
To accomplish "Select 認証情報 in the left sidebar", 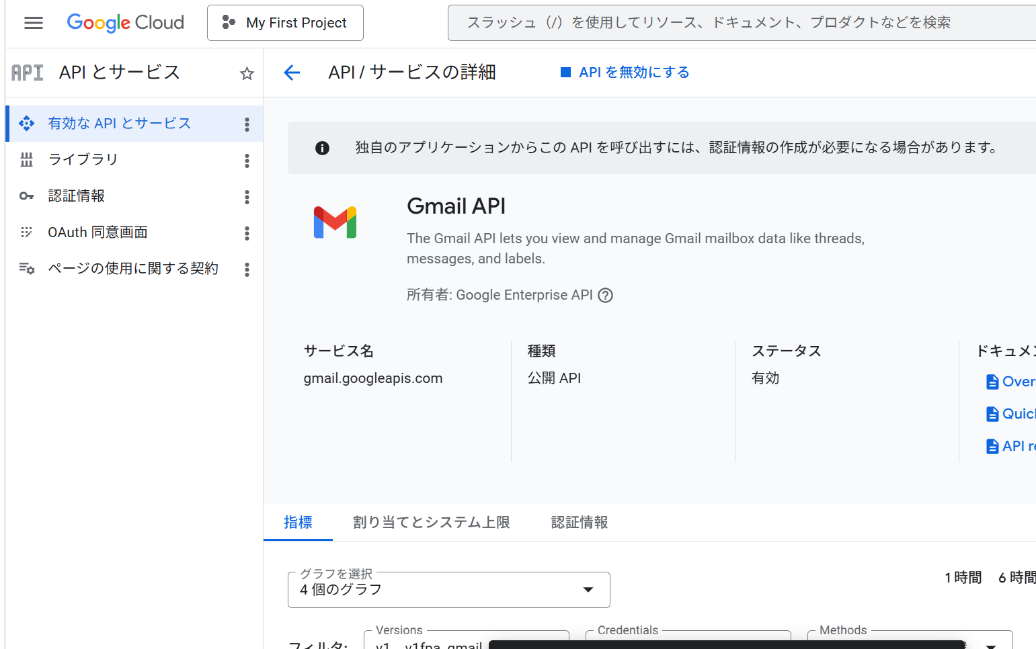I will click(77, 196).
